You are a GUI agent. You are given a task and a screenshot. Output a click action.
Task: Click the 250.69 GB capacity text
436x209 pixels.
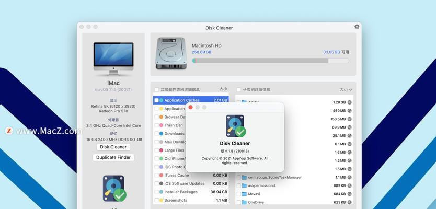point(201,52)
